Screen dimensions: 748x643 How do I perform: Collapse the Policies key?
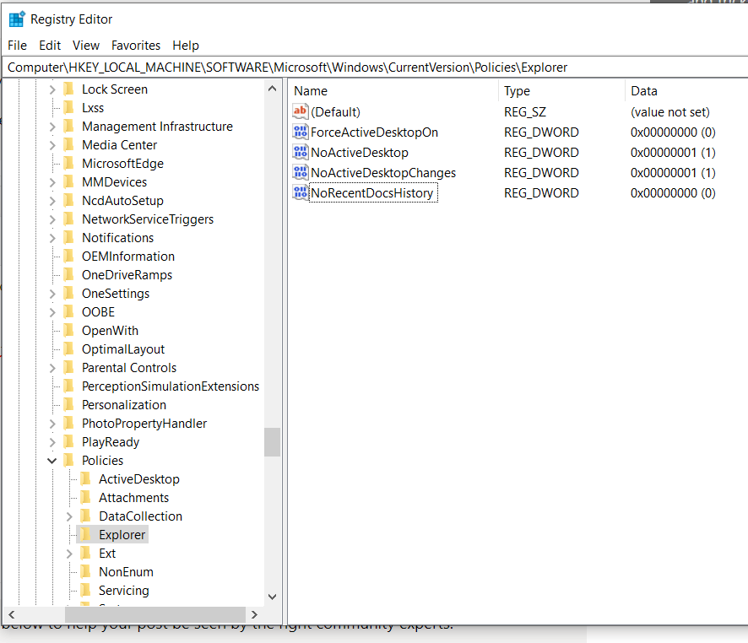52,461
